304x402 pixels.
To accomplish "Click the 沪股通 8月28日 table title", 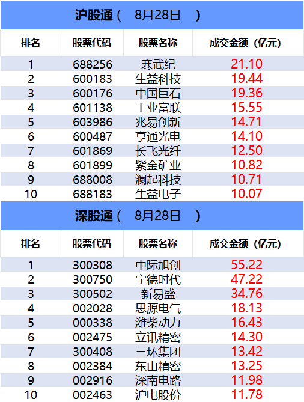I will tap(138, 15).
